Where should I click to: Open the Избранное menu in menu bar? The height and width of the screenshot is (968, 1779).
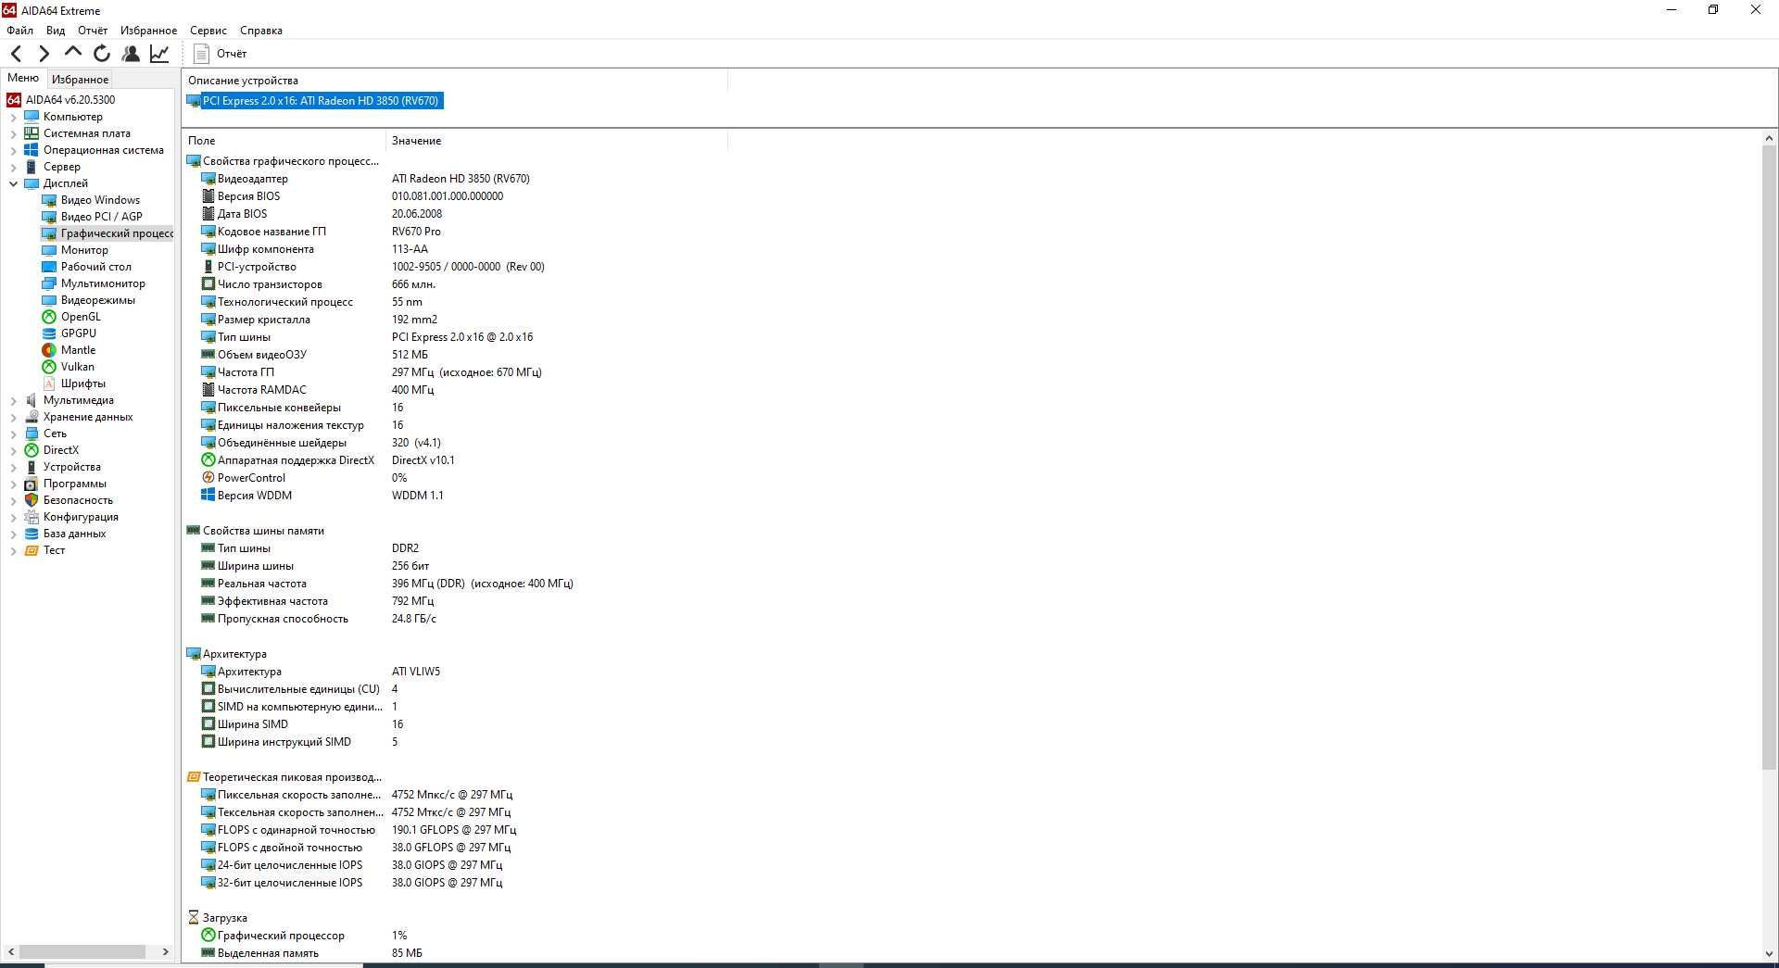[148, 31]
